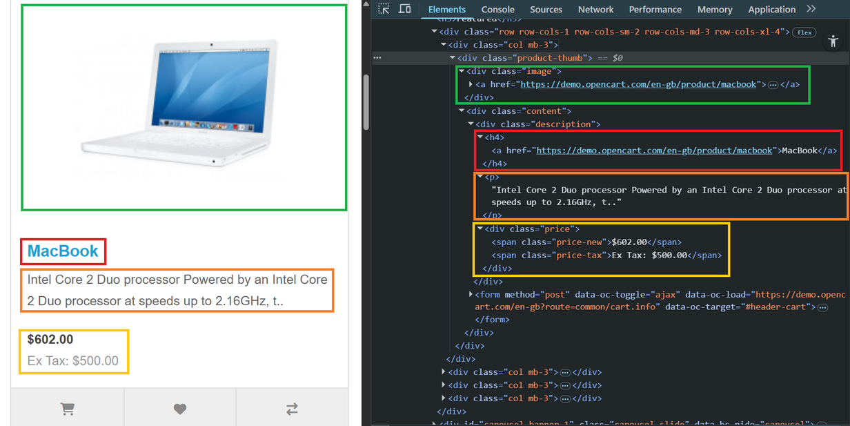Collapse the div class description node
Image resolution: width=850 pixels, height=426 pixels.
click(471, 124)
